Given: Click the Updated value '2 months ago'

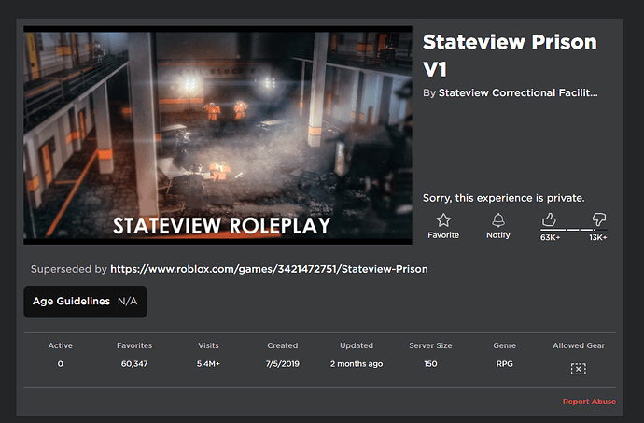Looking at the screenshot, I should click(x=357, y=364).
